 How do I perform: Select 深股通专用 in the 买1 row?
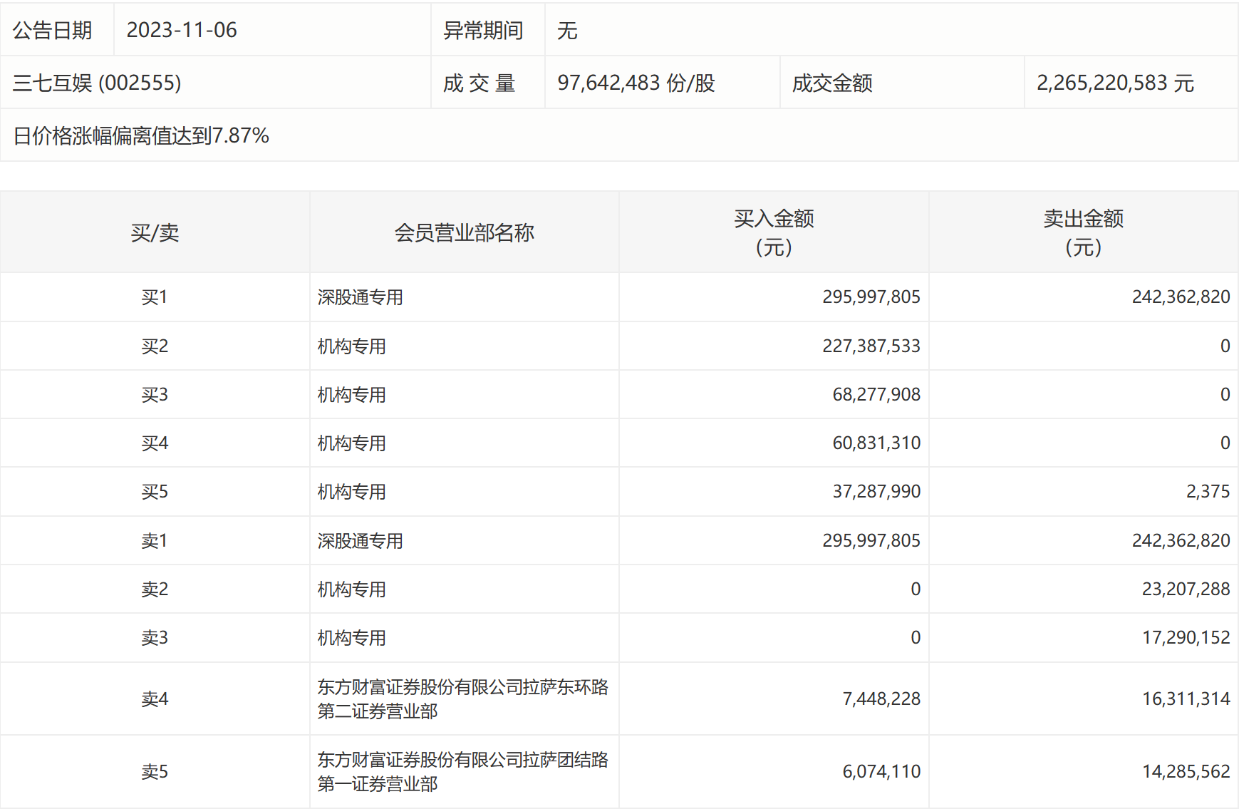361,297
